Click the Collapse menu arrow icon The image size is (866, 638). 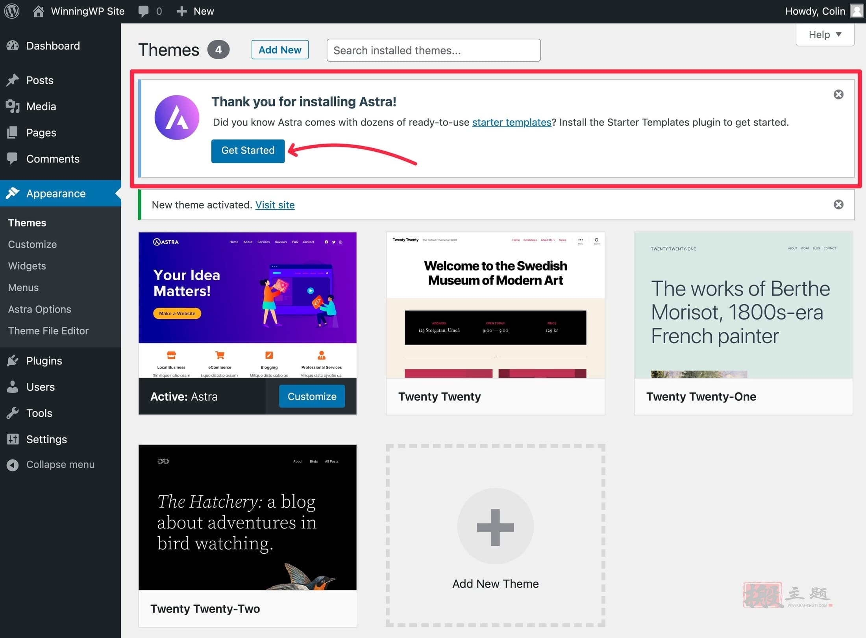pos(13,465)
